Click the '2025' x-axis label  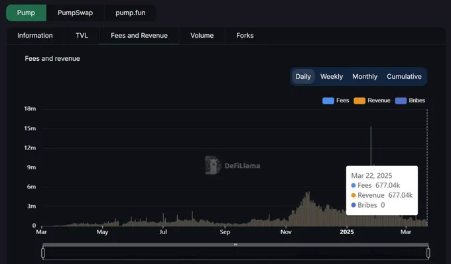(347, 232)
